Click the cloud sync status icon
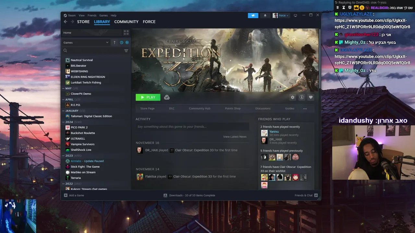Screen dimensions: 415x233 tap(167, 97)
